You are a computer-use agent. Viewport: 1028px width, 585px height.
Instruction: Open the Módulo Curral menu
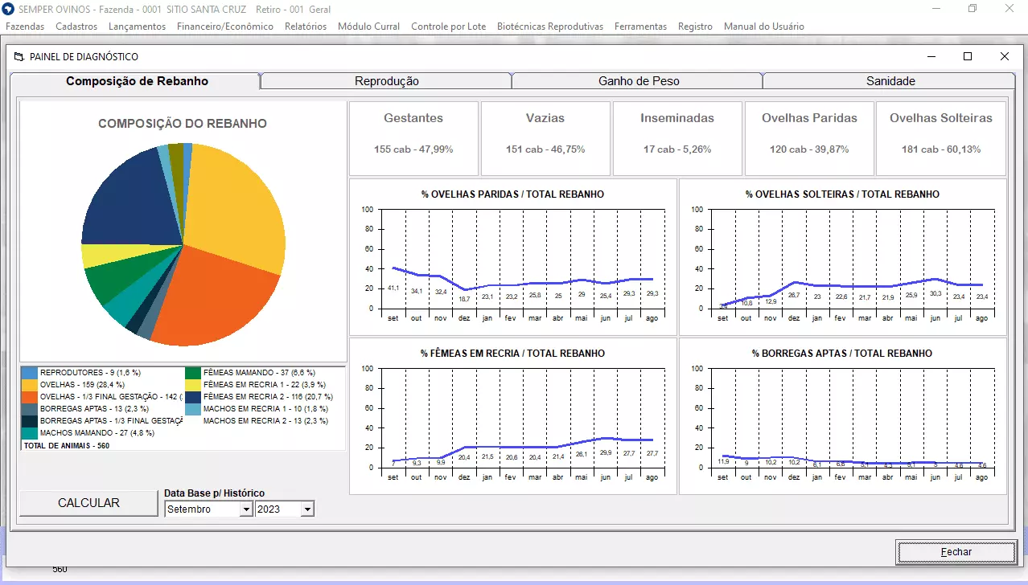tap(368, 27)
